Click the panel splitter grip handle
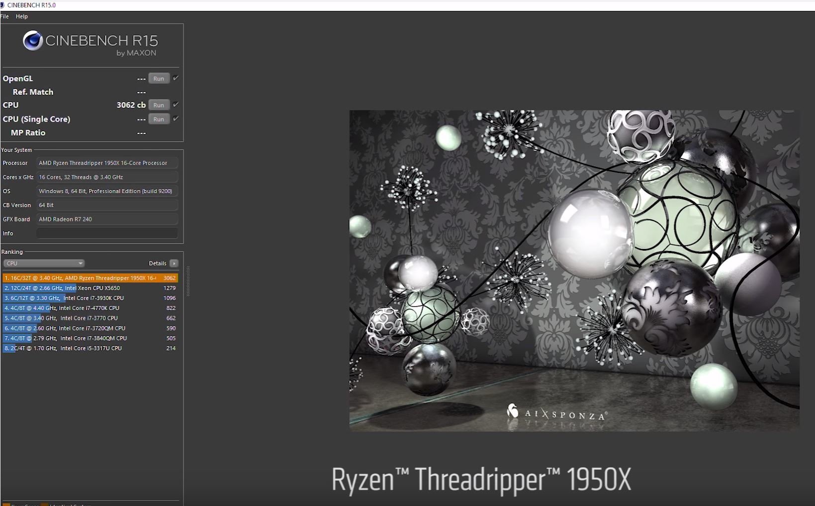The width and height of the screenshot is (815, 506). point(188,282)
